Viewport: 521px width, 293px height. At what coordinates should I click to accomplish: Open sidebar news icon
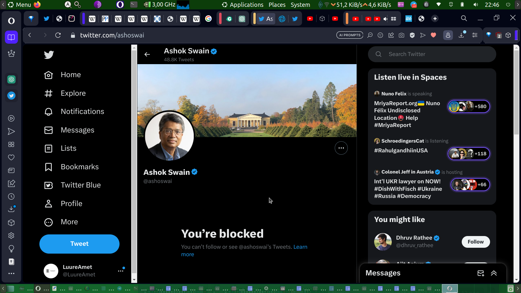(11, 171)
